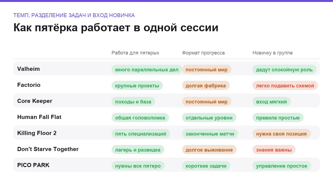Viewport: 333px width, 187px height.
Task: Select the PICO PARK row name
Action: coord(33,165)
